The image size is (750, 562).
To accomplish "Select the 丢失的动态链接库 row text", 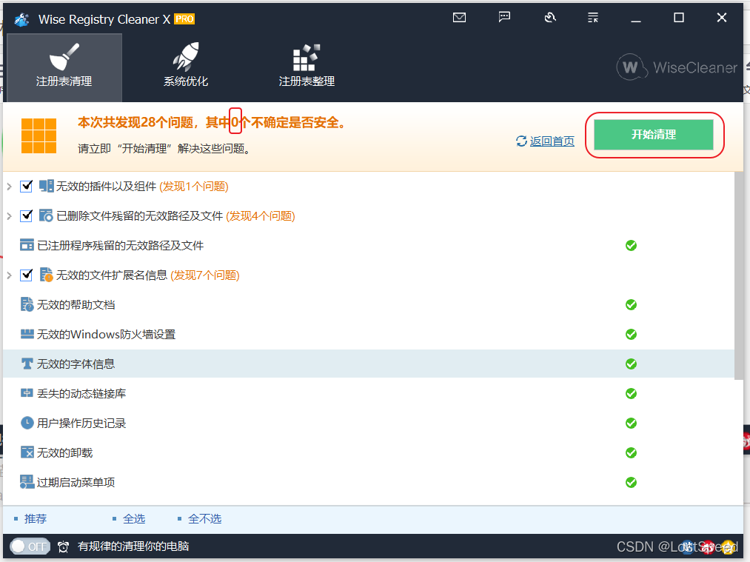I will coord(81,394).
